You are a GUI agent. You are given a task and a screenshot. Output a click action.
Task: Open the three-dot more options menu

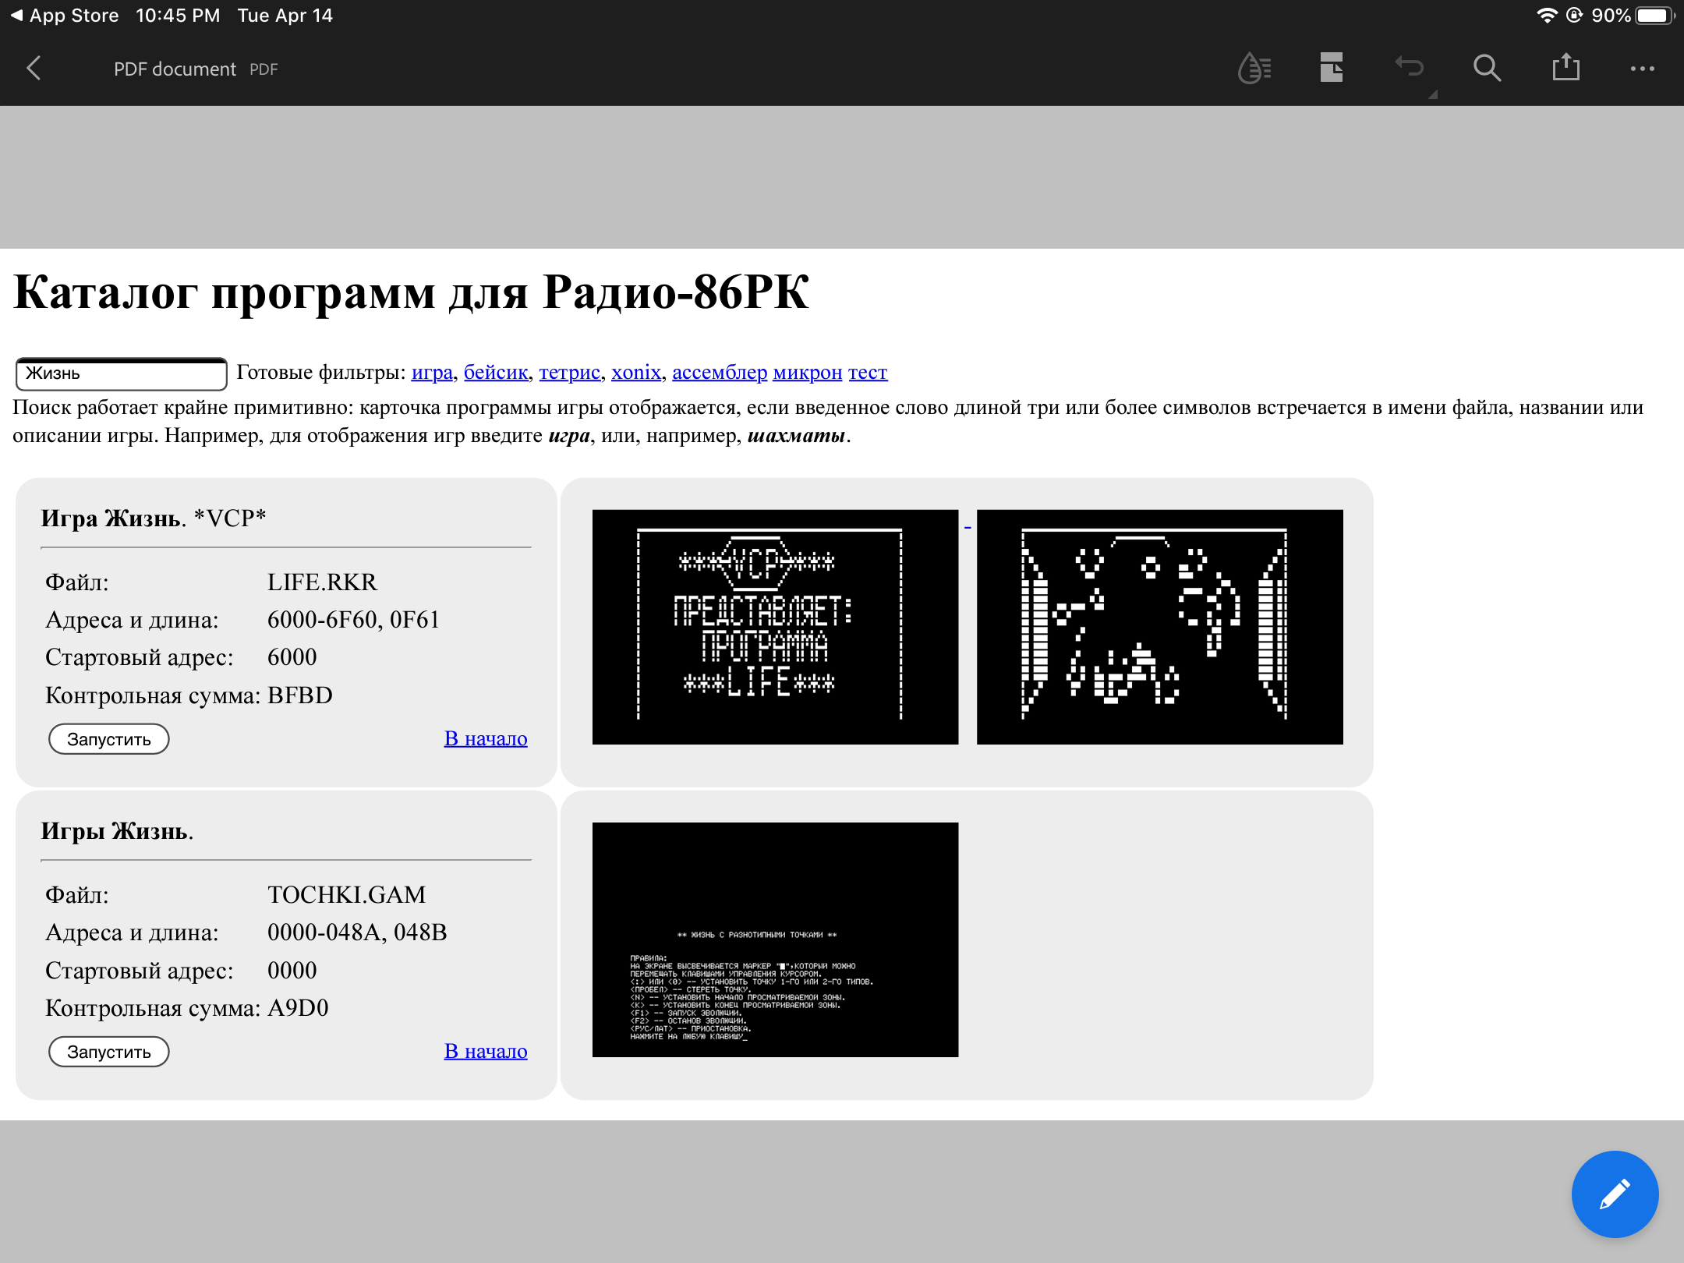click(x=1642, y=69)
